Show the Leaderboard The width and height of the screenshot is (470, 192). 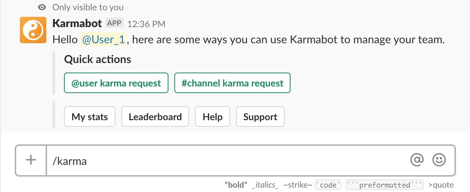[155, 117]
